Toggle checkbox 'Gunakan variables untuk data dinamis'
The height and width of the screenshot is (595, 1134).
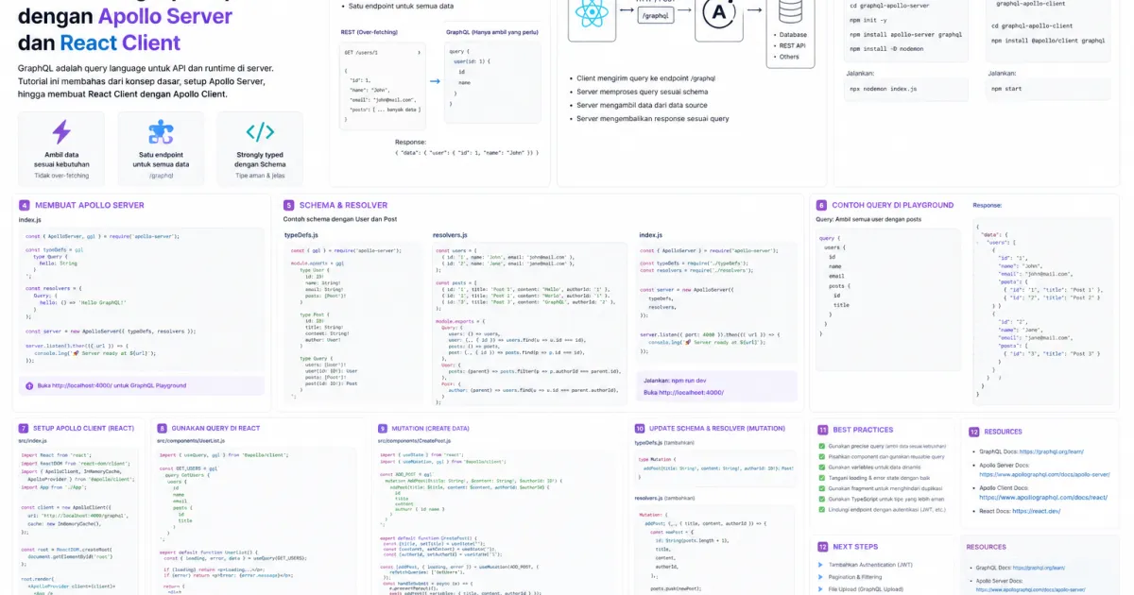click(822, 467)
